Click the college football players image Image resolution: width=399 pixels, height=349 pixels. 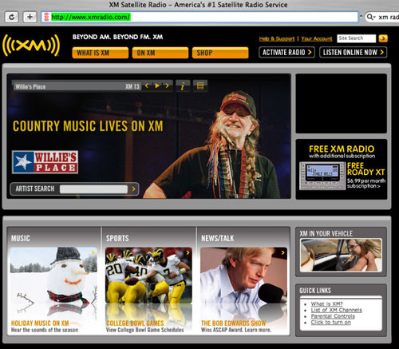tap(148, 276)
